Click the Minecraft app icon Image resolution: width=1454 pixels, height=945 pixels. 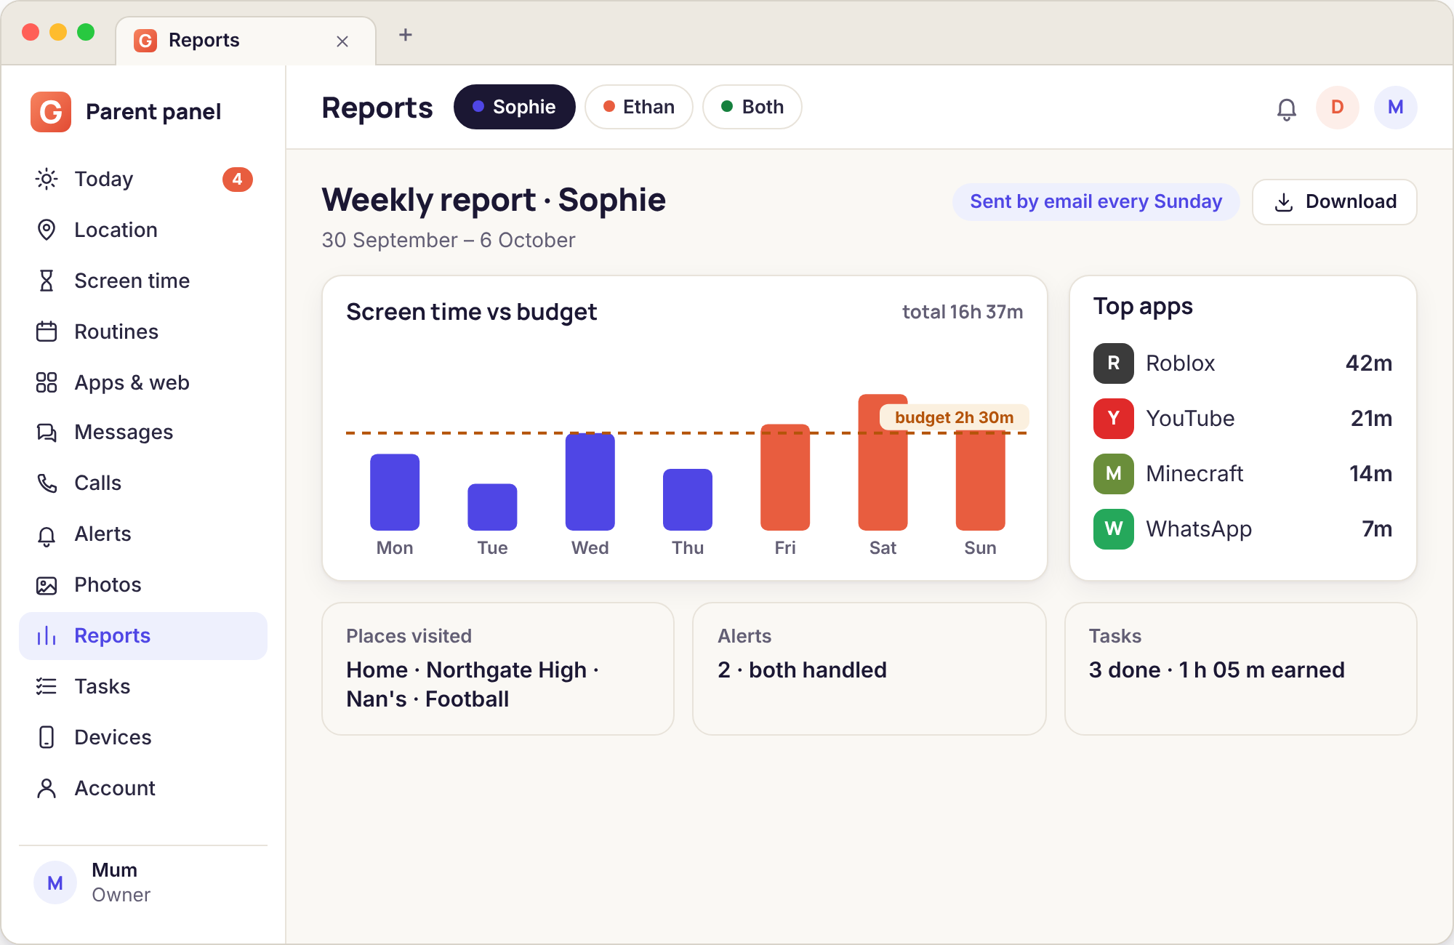coord(1114,473)
